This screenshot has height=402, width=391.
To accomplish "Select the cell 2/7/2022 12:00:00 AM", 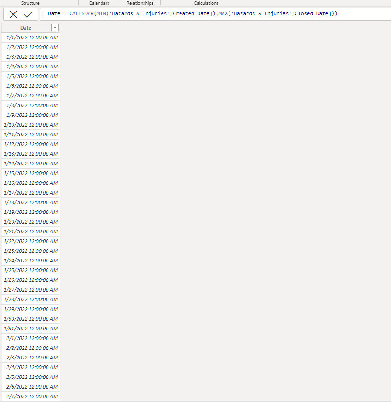I will point(30,396).
